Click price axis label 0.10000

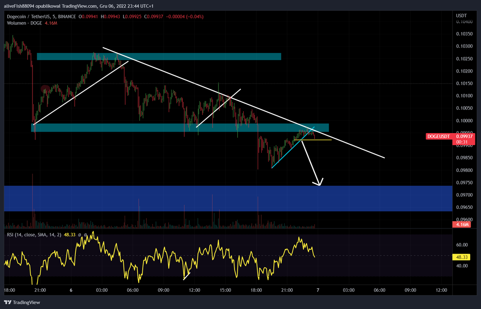(463, 121)
